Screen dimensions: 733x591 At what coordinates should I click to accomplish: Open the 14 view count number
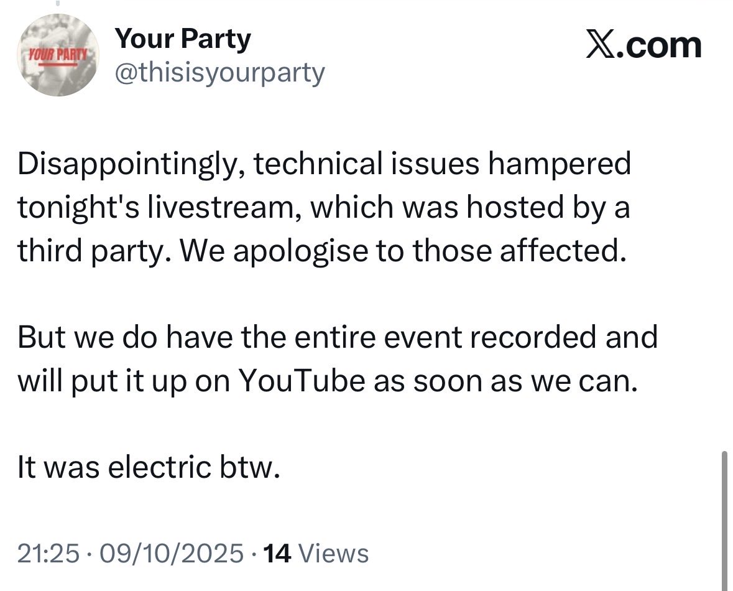(278, 553)
